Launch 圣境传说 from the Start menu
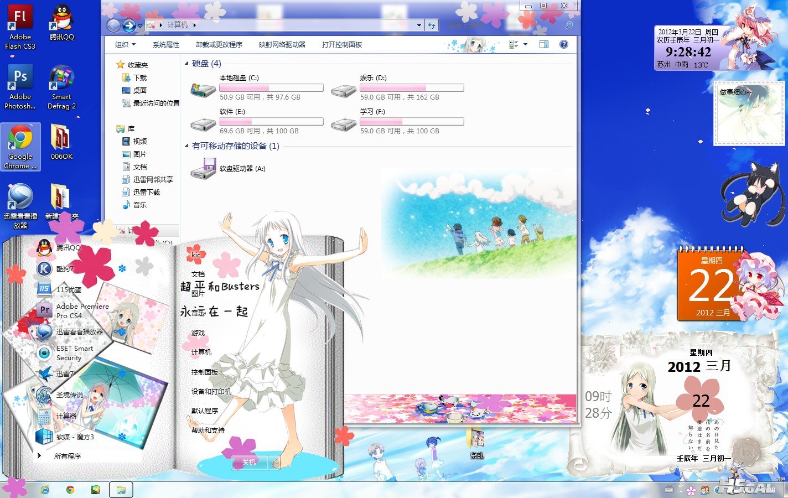This screenshot has height=498, width=788. (60, 395)
